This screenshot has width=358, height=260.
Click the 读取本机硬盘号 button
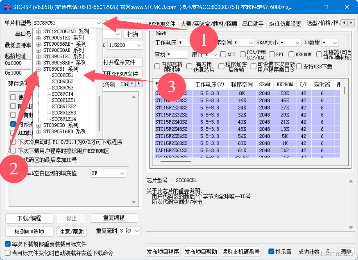[241, 252]
